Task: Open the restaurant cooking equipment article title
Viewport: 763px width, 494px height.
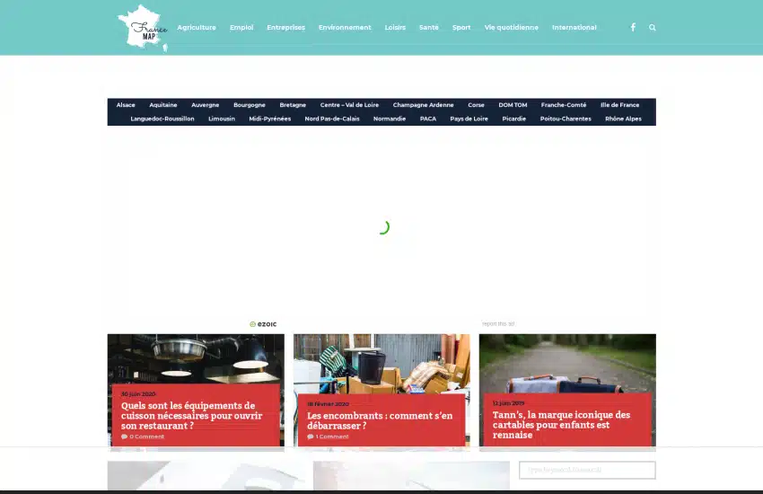Action: (192, 415)
